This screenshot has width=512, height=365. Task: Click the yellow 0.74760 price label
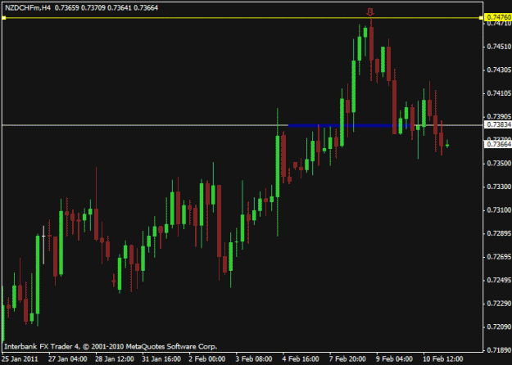499,17
